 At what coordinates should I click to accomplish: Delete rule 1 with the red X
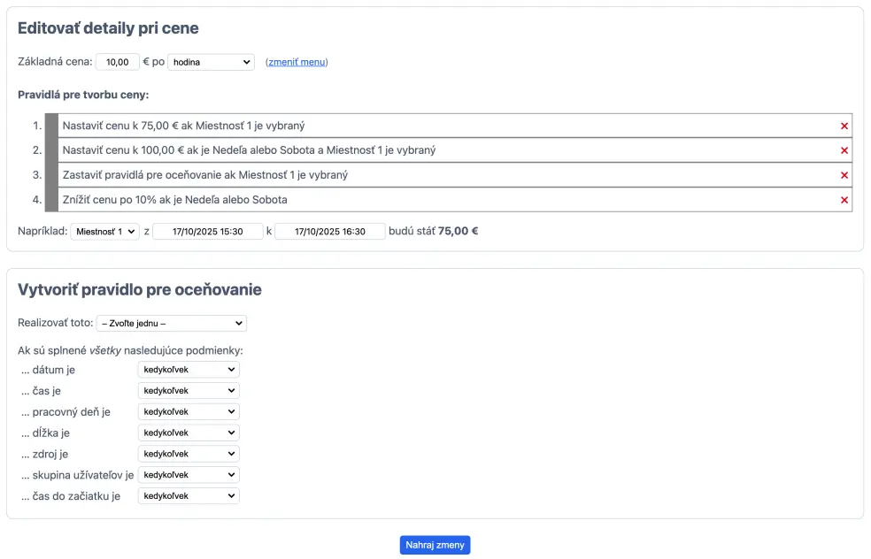(x=844, y=126)
